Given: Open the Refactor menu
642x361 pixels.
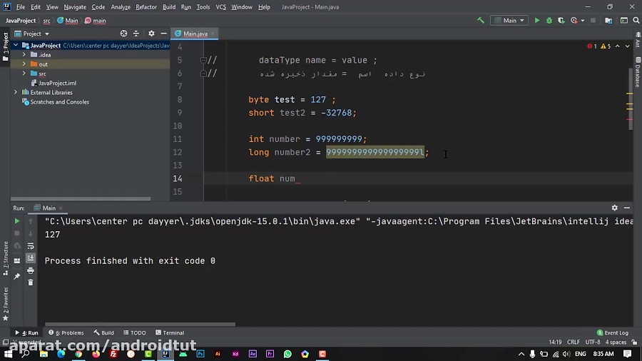Looking at the screenshot, I should [x=146, y=7].
